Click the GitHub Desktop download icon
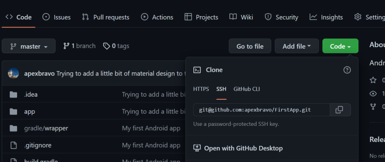 [197, 148]
